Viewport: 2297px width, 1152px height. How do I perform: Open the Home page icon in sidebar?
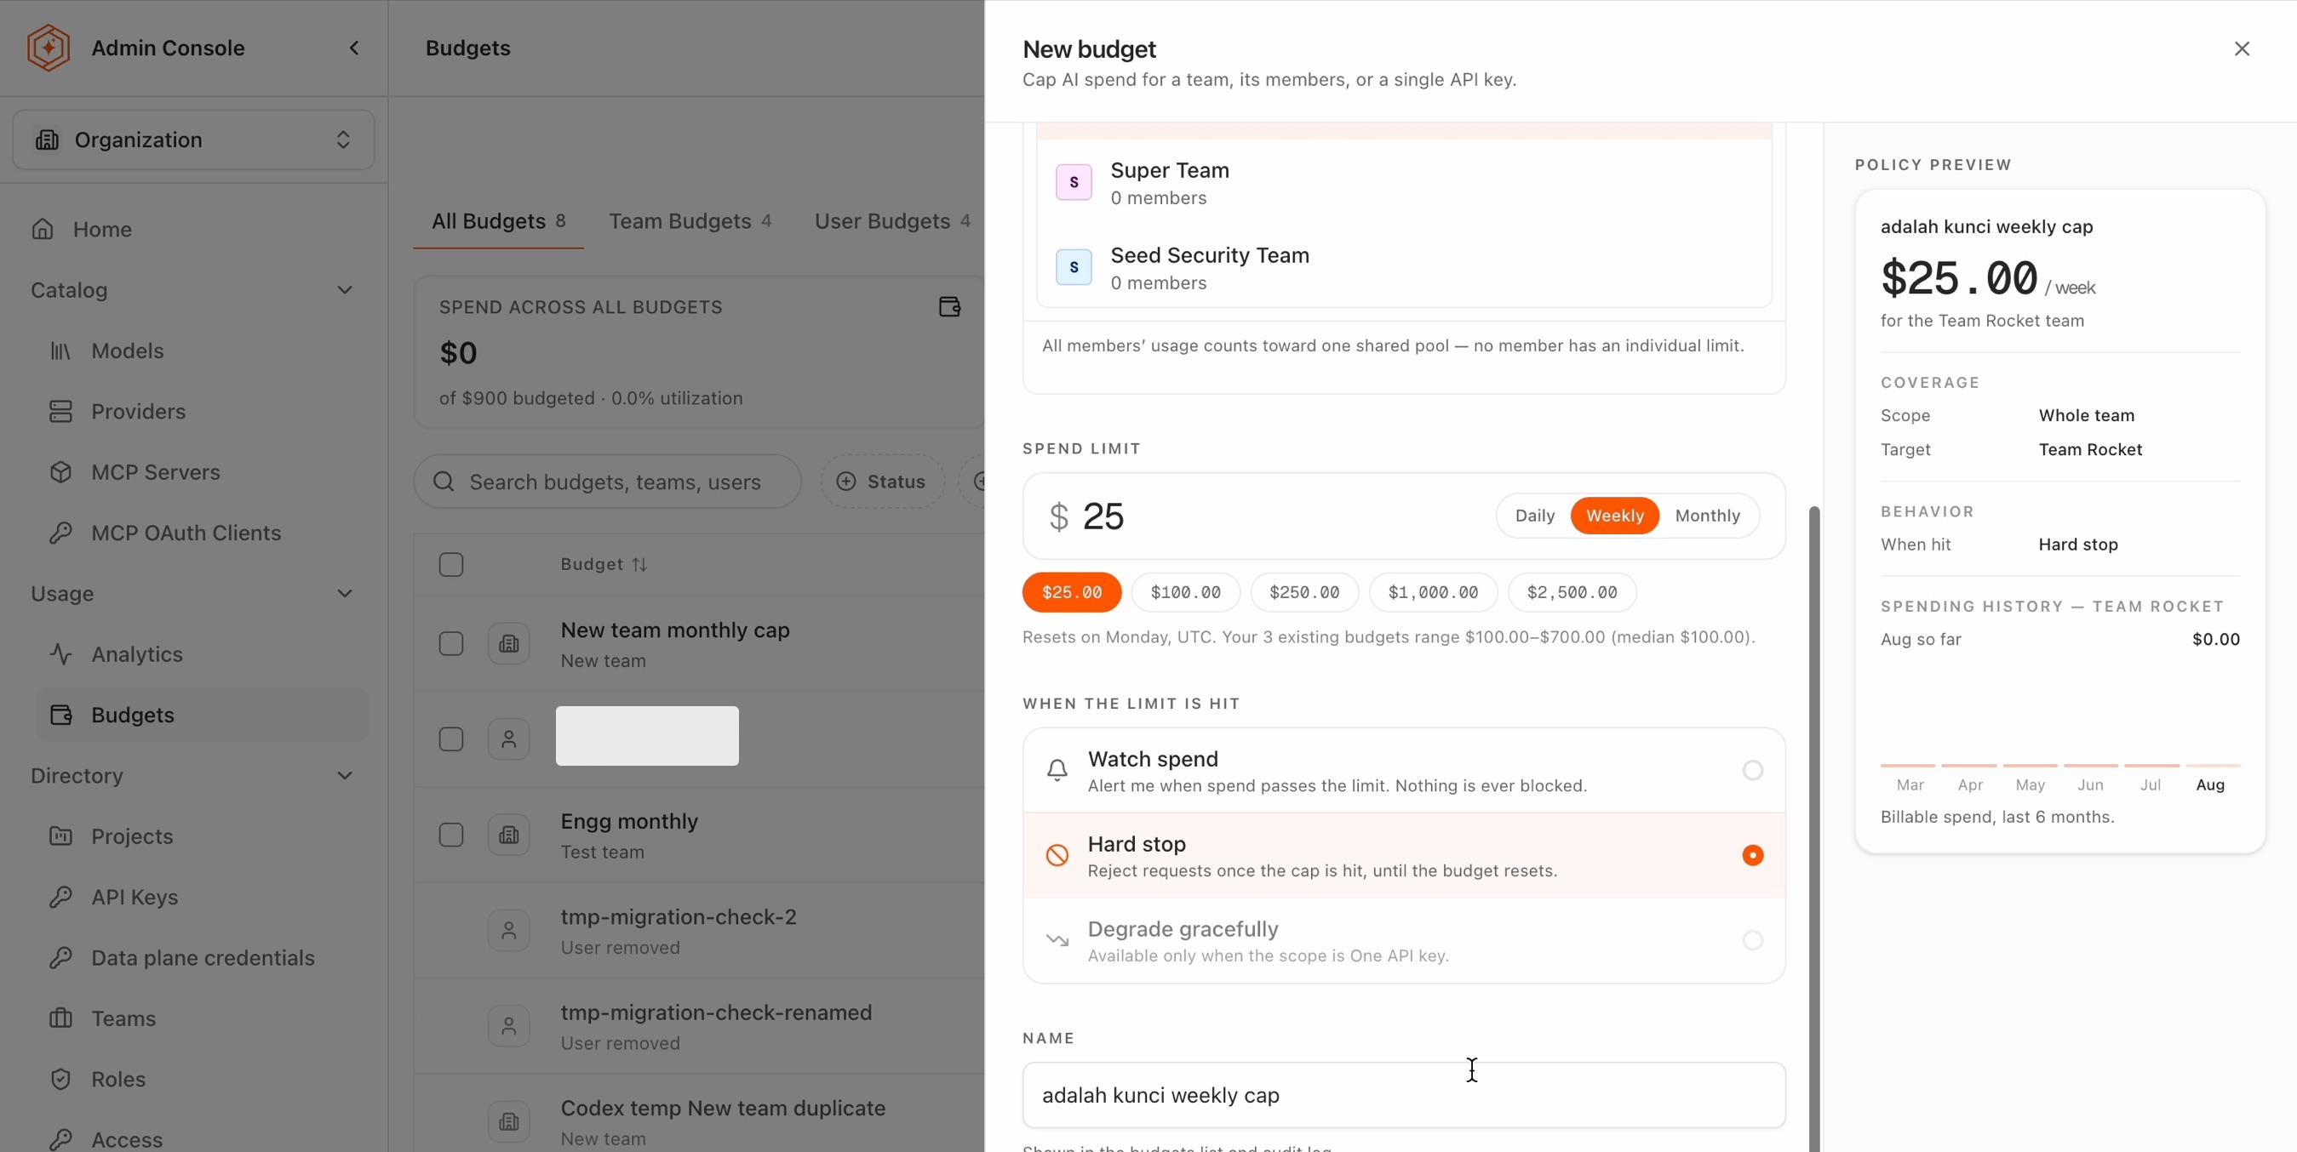tap(43, 229)
